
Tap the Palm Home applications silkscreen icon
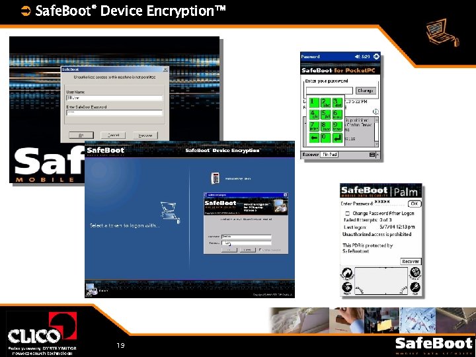(346, 273)
